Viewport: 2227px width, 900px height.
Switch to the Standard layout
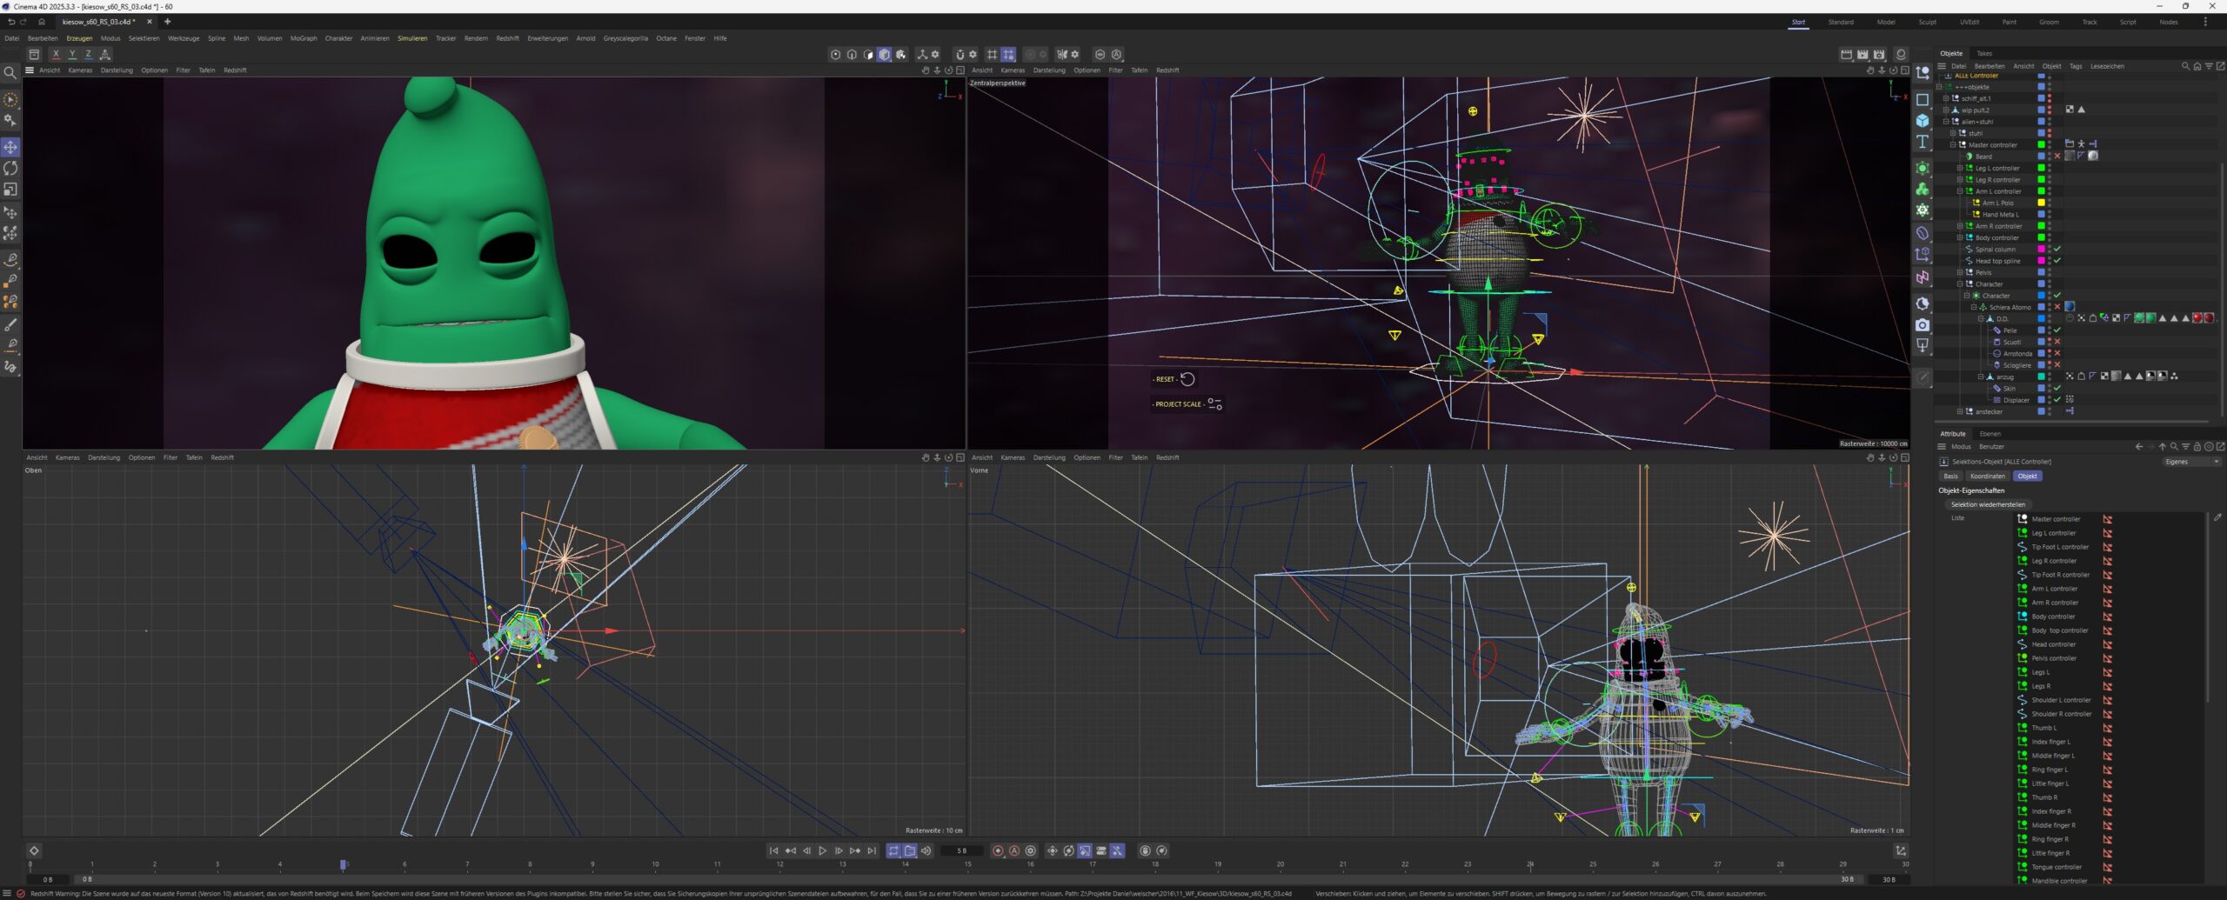1841,22
